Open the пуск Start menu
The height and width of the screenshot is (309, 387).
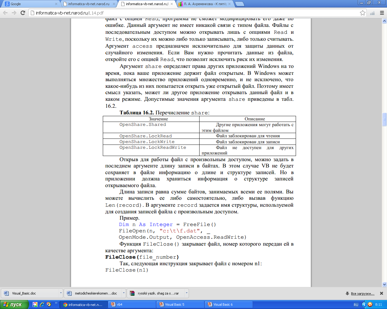(14, 304)
